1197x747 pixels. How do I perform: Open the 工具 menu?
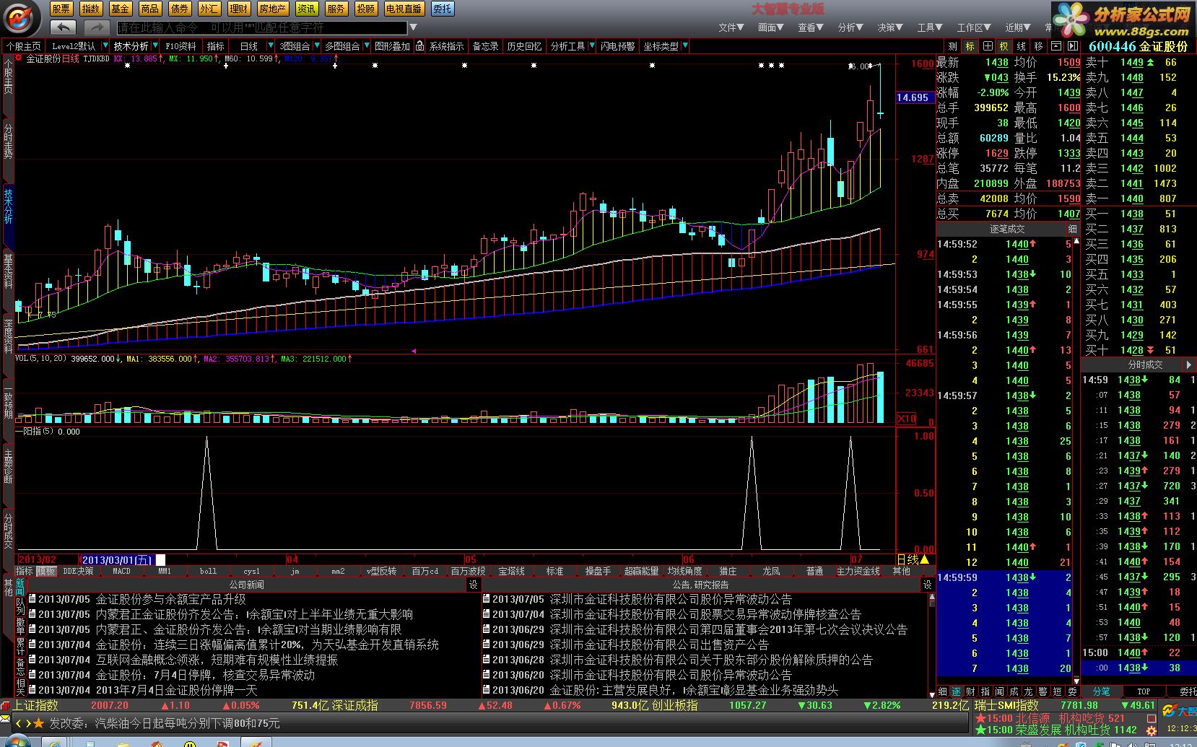coord(930,27)
